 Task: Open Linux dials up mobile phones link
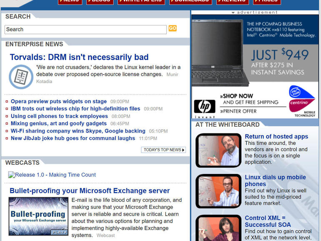coord(275,181)
